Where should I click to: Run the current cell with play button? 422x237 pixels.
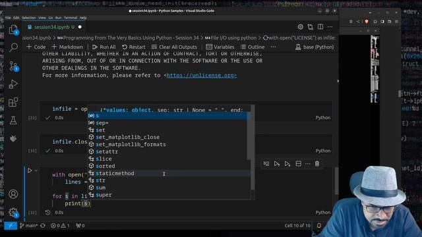coord(30,171)
